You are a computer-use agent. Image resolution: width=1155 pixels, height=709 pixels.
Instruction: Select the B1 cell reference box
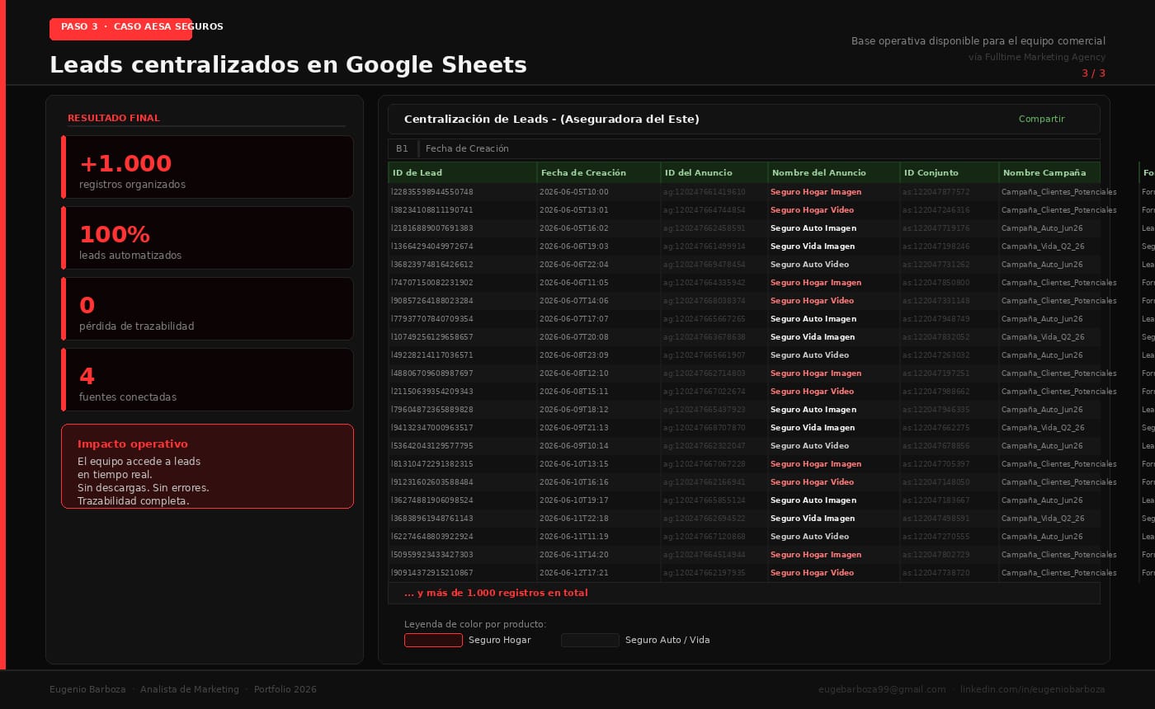click(403, 149)
